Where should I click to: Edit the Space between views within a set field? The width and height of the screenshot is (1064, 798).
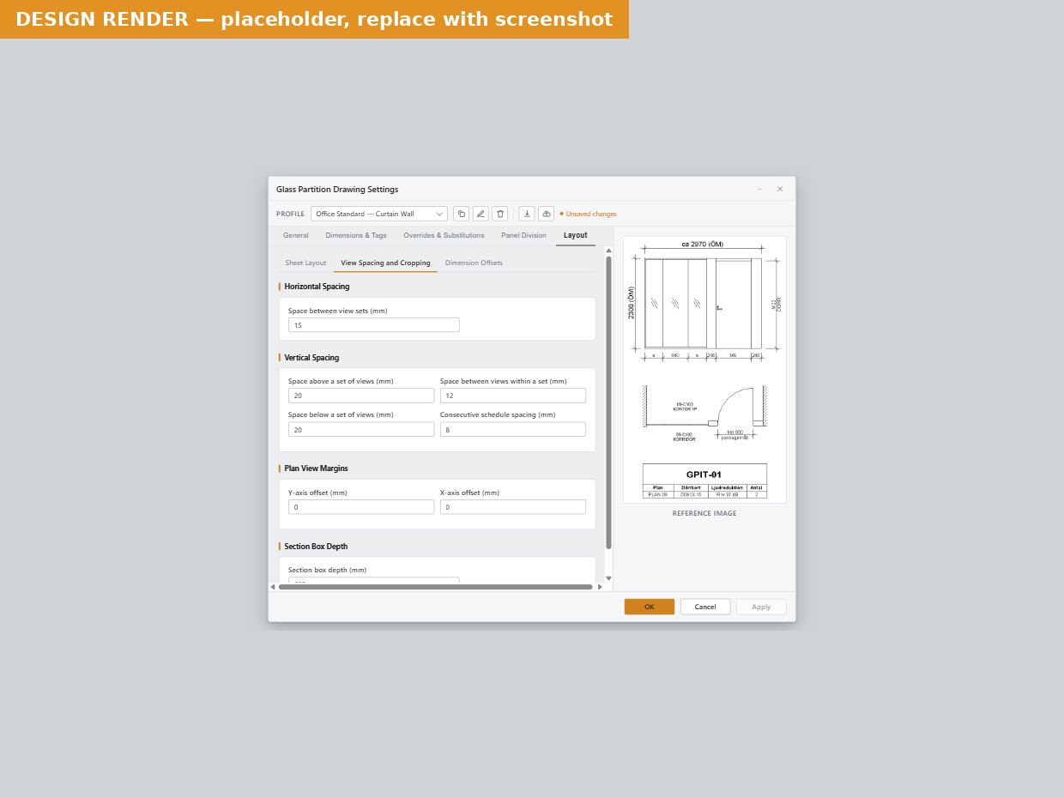click(x=513, y=396)
